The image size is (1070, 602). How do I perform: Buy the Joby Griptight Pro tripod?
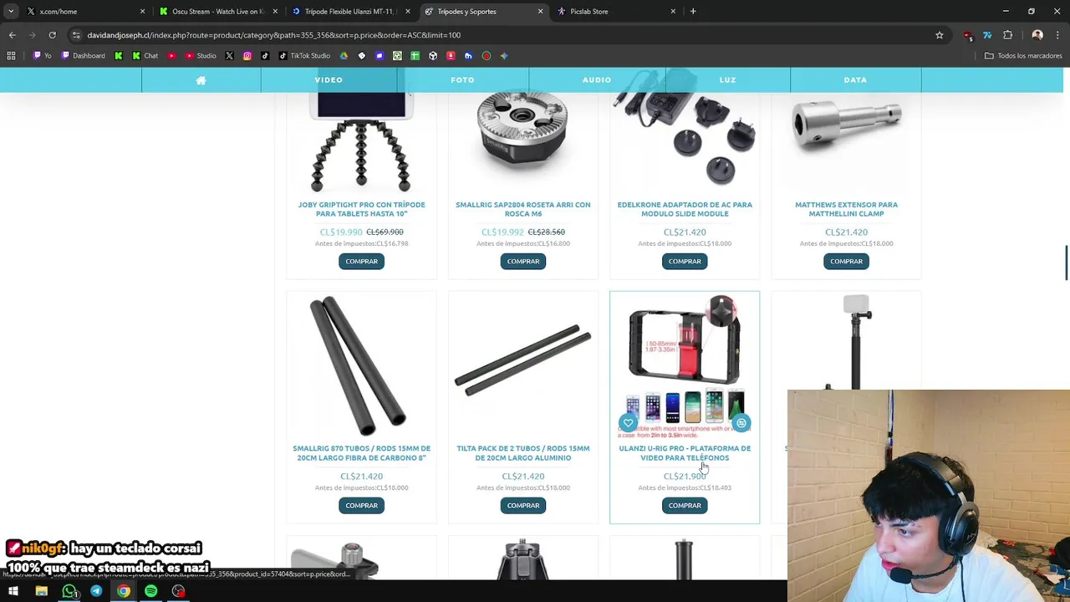click(362, 262)
